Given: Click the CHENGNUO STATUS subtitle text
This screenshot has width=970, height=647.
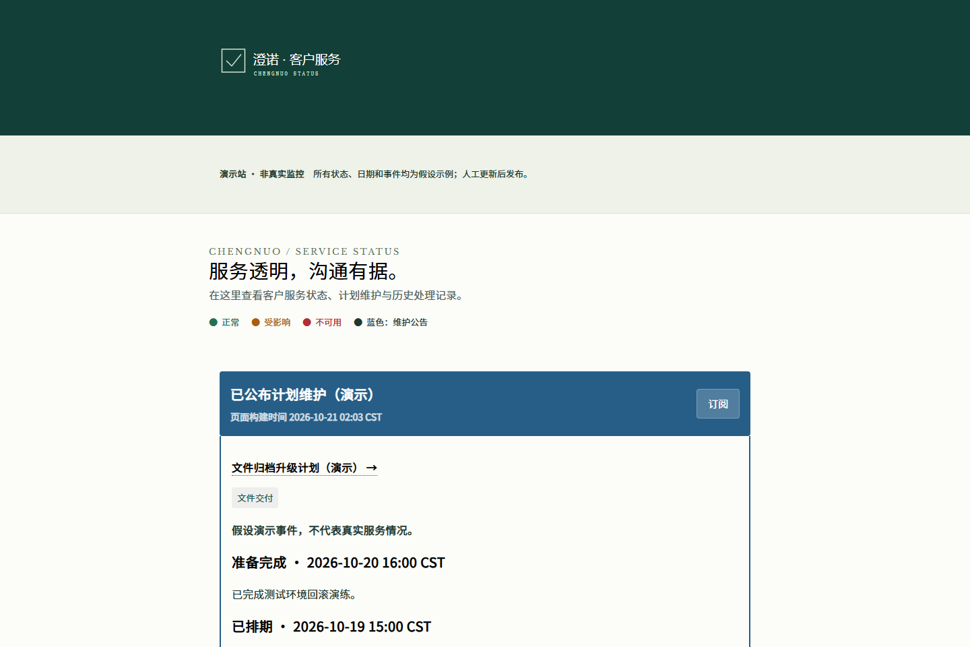Looking at the screenshot, I should pos(286,73).
